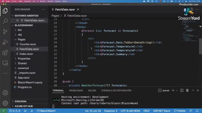The height and width of the screenshot is (113, 202).
Task: Select FetchData.razor in the Pages folder
Action: (29, 49)
